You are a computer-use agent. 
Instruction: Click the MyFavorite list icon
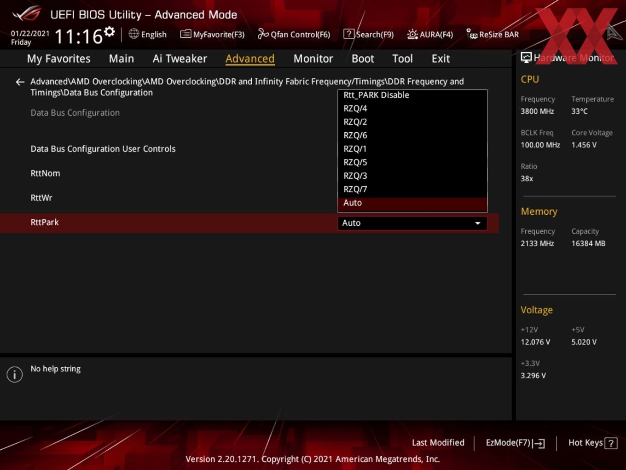pos(185,34)
